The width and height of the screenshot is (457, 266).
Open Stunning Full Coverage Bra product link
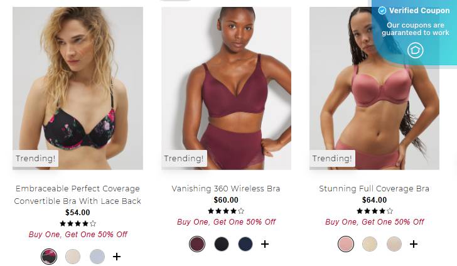point(374,188)
